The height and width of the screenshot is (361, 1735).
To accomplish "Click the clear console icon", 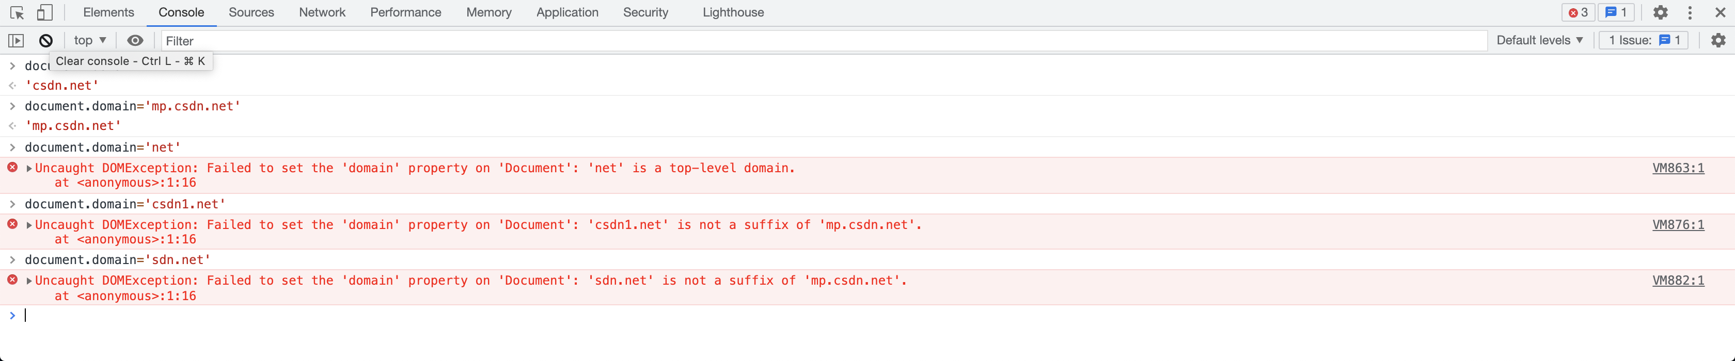I will click(x=46, y=41).
